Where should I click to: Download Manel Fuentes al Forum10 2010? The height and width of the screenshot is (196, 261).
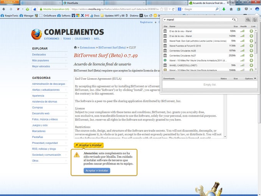251,46
